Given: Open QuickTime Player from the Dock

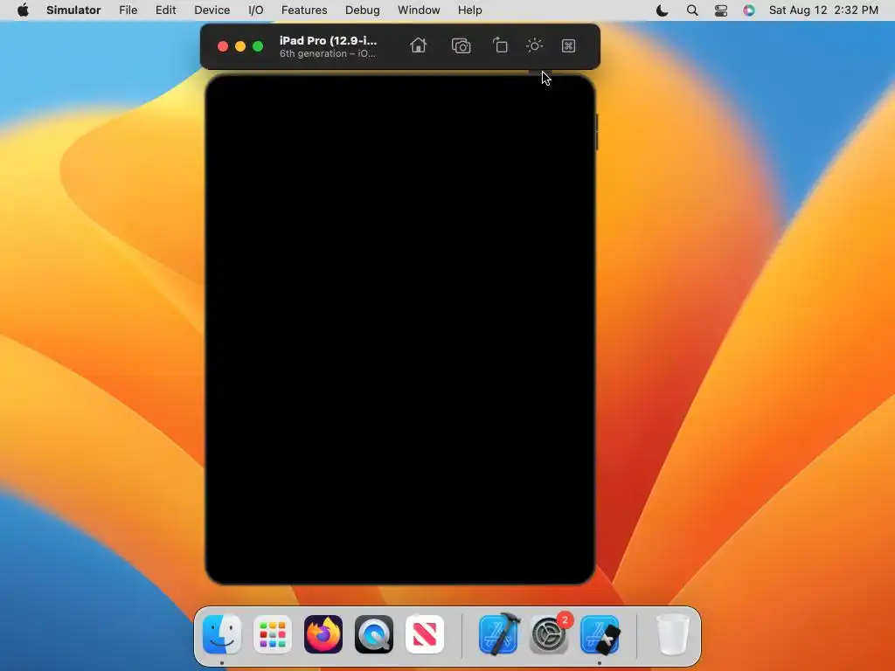Looking at the screenshot, I should tap(374, 634).
